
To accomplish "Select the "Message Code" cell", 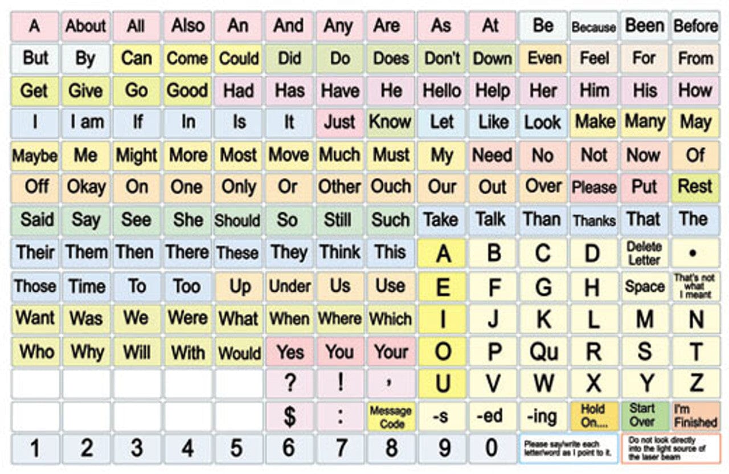I will tap(391, 416).
